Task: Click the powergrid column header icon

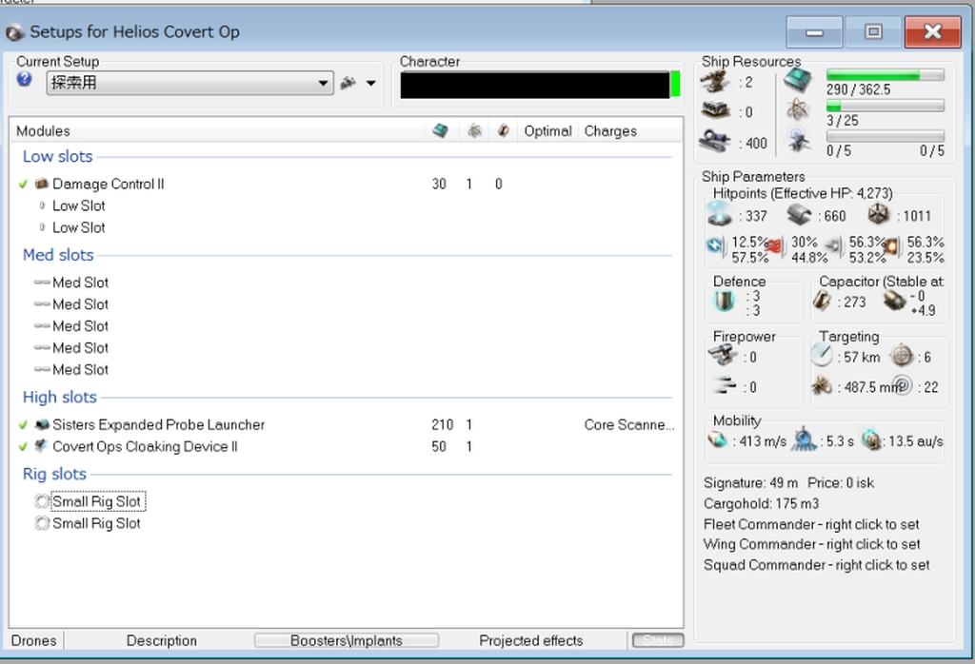Action: 474,130
